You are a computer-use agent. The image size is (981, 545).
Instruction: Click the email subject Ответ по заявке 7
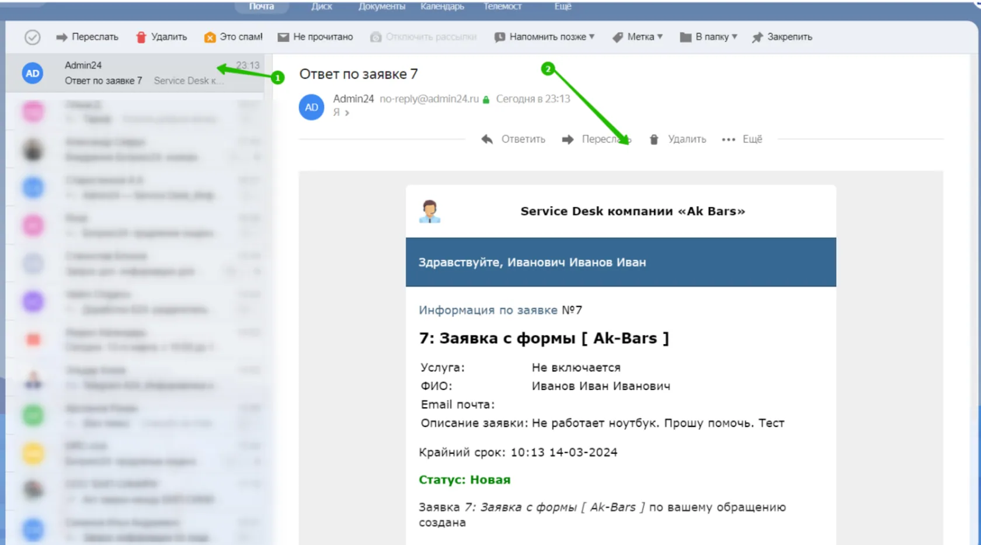click(359, 74)
